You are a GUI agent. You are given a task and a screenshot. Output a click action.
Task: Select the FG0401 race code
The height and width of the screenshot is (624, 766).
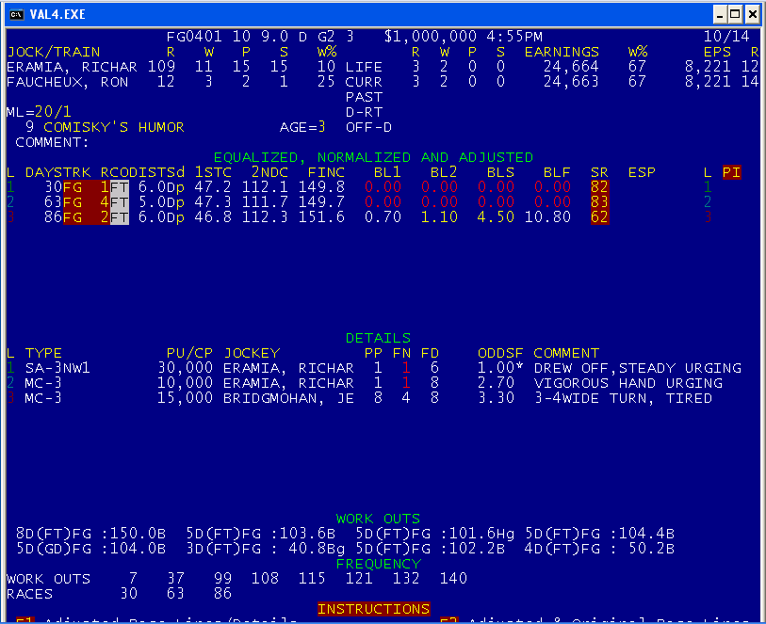coord(194,37)
